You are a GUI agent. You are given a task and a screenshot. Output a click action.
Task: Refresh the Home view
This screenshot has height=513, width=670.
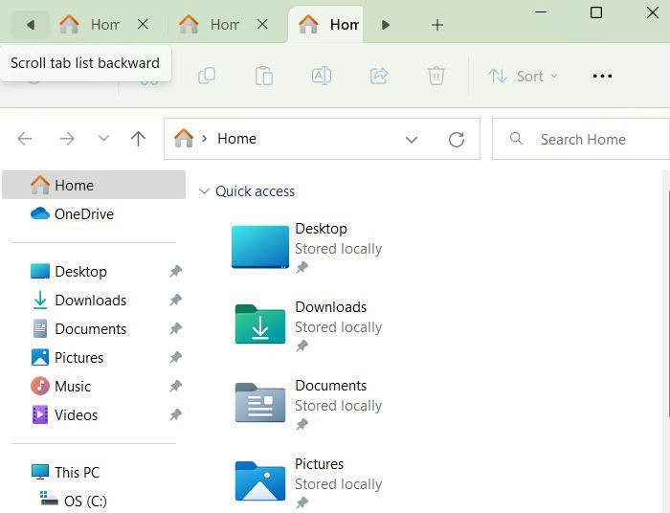(x=457, y=139)
